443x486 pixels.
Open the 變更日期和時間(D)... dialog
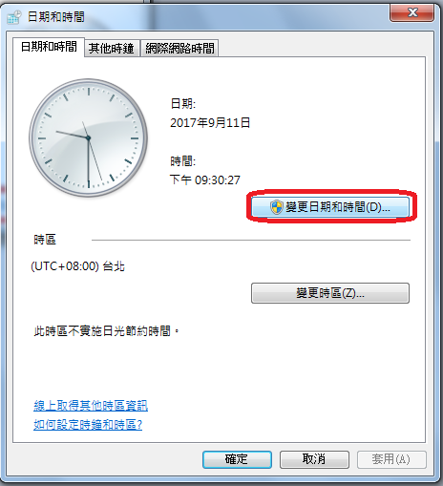[330, 207]
